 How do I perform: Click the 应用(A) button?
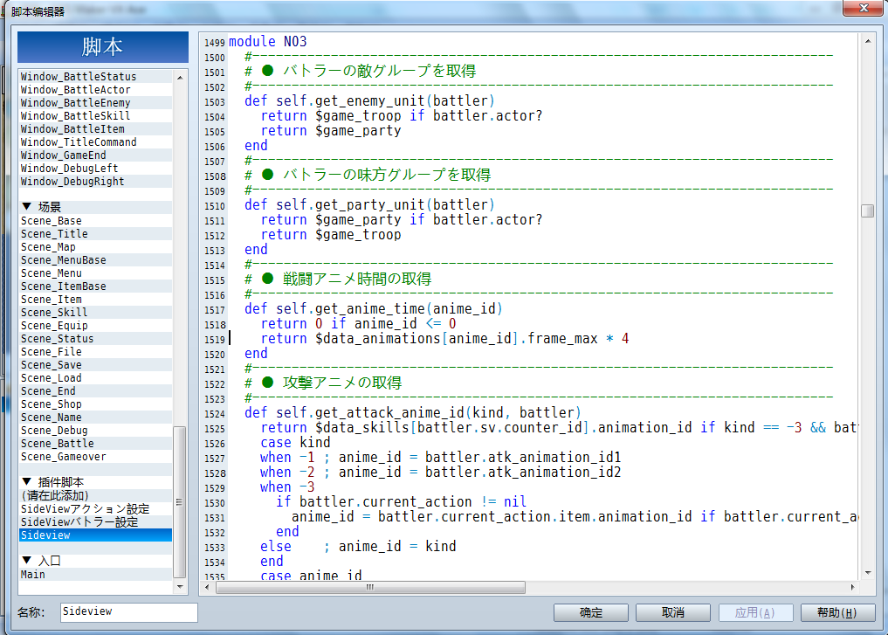click(x=755, y=612)
